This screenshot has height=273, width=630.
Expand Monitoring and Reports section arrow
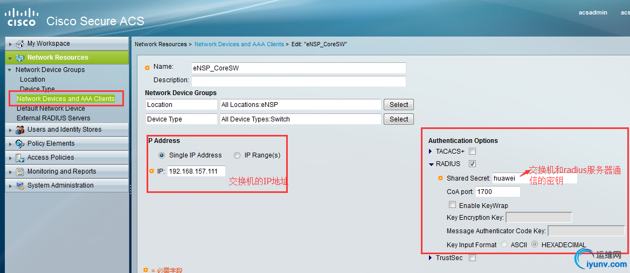[10, 171]
